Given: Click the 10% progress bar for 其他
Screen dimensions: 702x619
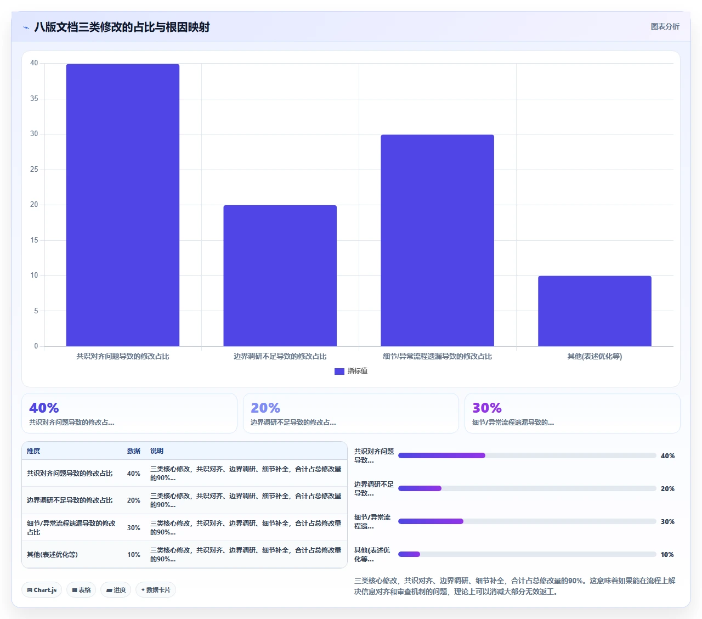Looking at the screenshot, I should [x=527, y=554].
